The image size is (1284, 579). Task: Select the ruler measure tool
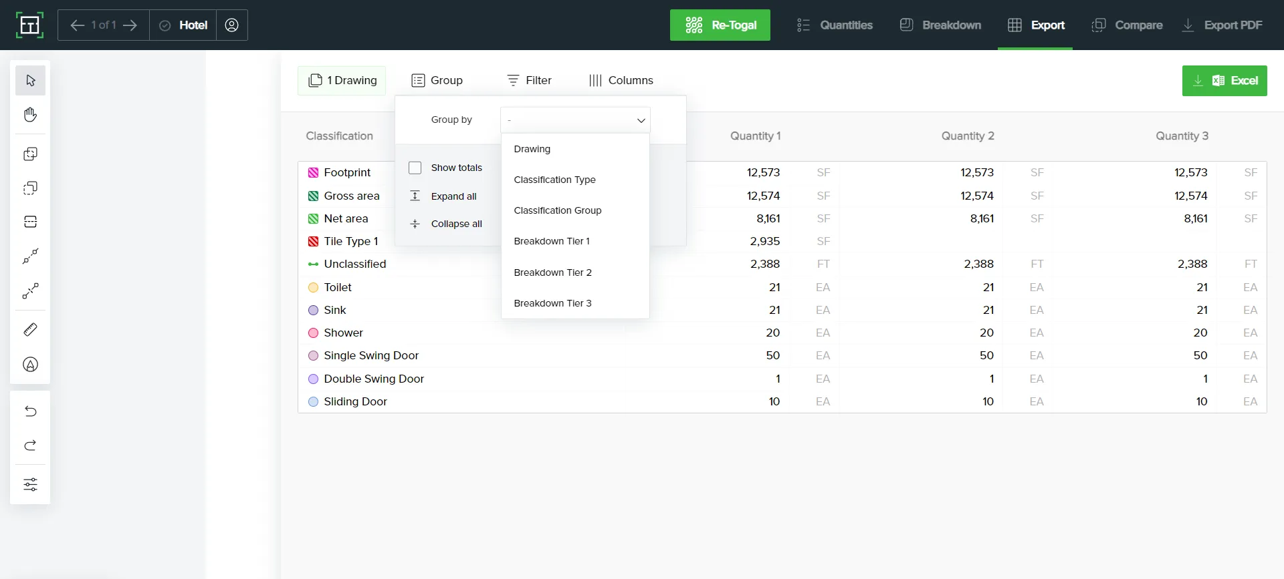30,329
